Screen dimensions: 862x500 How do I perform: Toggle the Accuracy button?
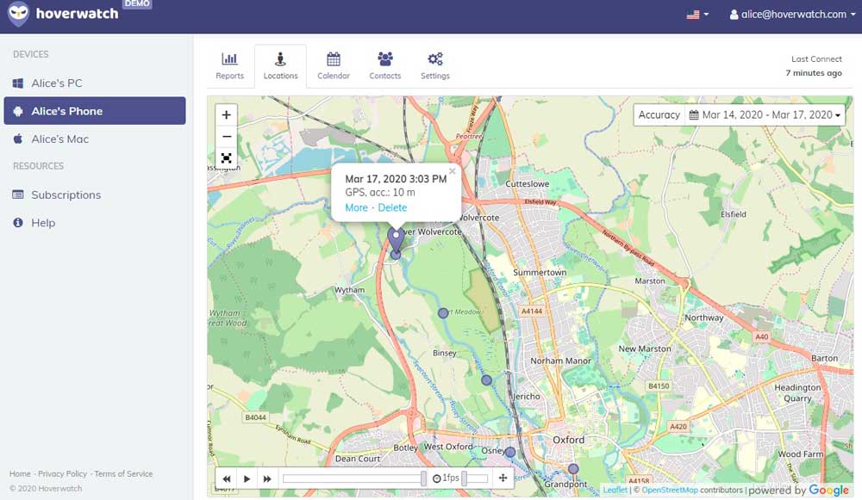tap(659, 114)
